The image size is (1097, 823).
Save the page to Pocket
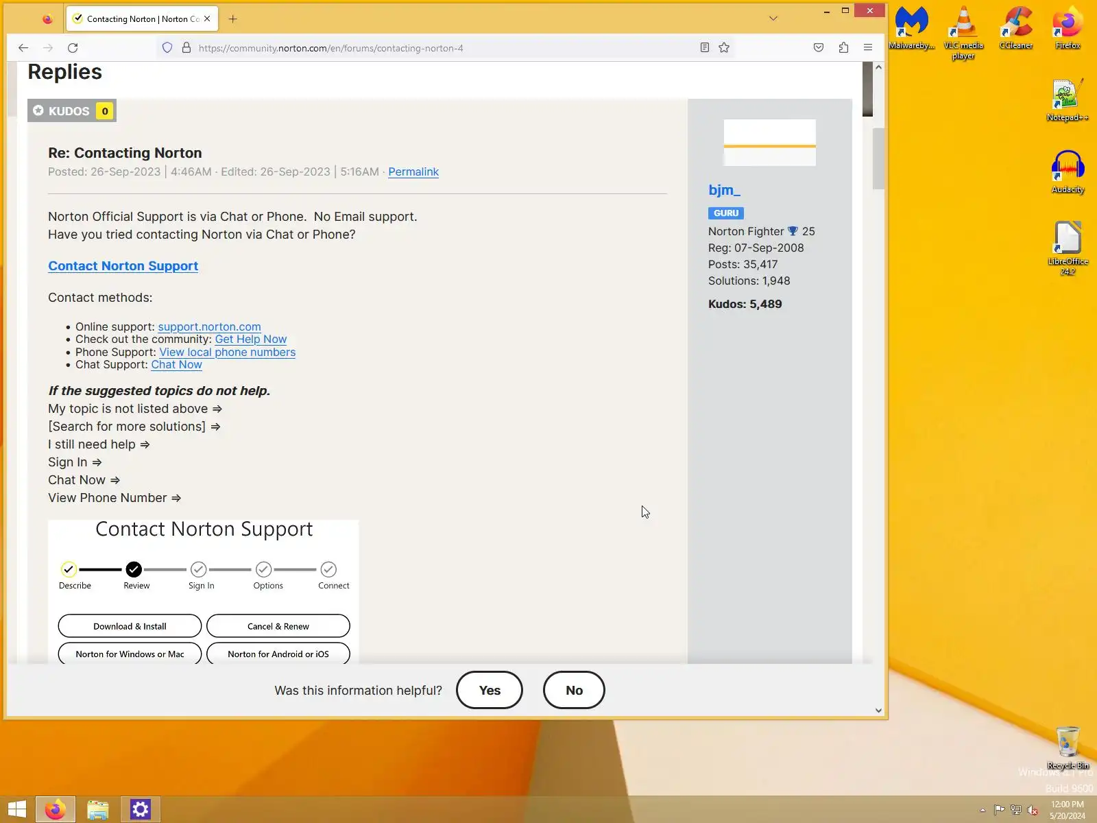[x=819, y=48]
